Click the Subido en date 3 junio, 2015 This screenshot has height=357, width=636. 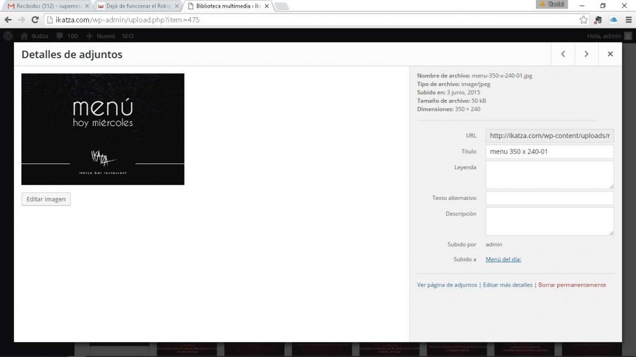[463, 92]
